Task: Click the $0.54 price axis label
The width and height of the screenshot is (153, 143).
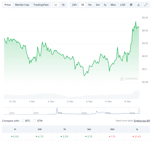Action: 145,18
